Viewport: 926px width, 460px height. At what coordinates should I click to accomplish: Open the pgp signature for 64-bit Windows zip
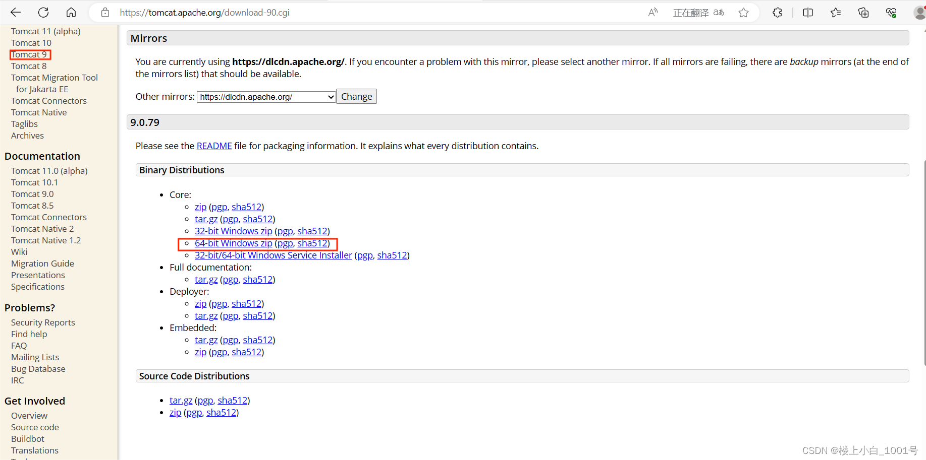285,243
